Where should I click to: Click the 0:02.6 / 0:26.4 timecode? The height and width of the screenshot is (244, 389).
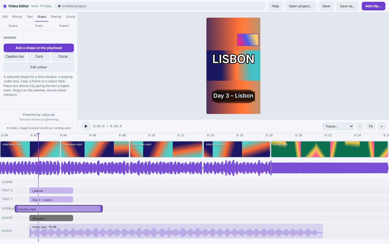click(x=107, y=126)
